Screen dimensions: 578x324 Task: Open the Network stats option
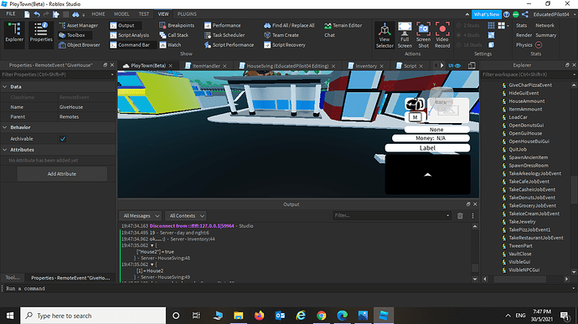(544, 25)
